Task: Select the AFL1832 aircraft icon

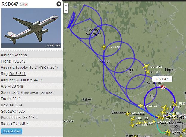Action: 128,113
